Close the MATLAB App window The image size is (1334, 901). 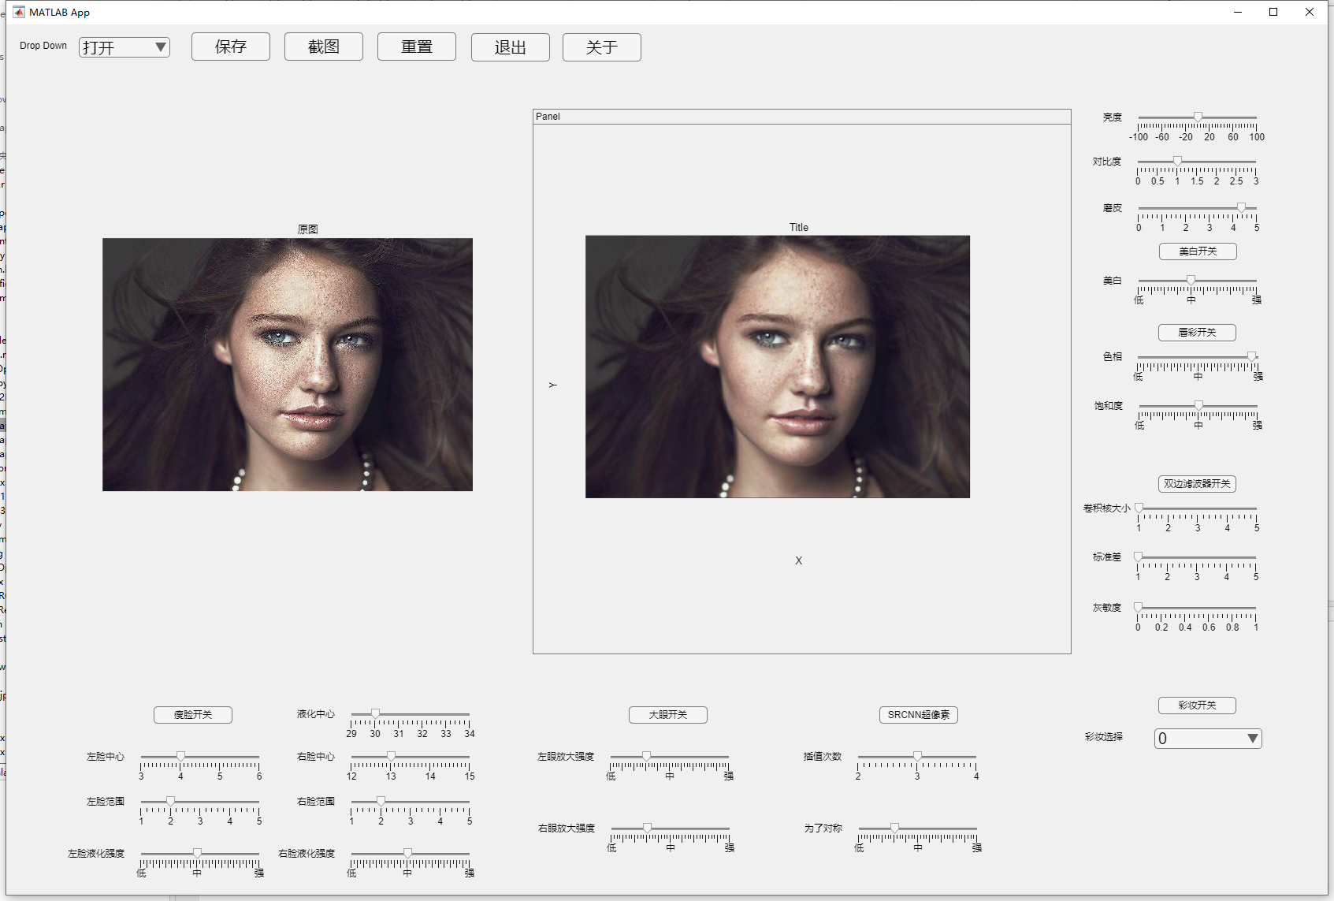click(1310, 12)
